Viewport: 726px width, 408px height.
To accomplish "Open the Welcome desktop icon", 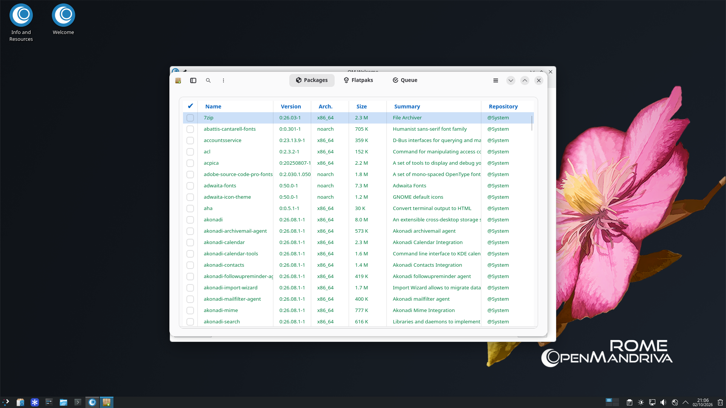I will (x=64, y=20).
